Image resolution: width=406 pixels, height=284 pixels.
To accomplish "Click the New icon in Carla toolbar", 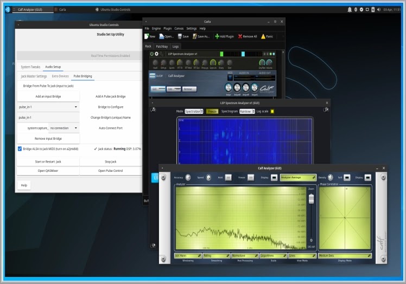I will (x=147, y=36).
